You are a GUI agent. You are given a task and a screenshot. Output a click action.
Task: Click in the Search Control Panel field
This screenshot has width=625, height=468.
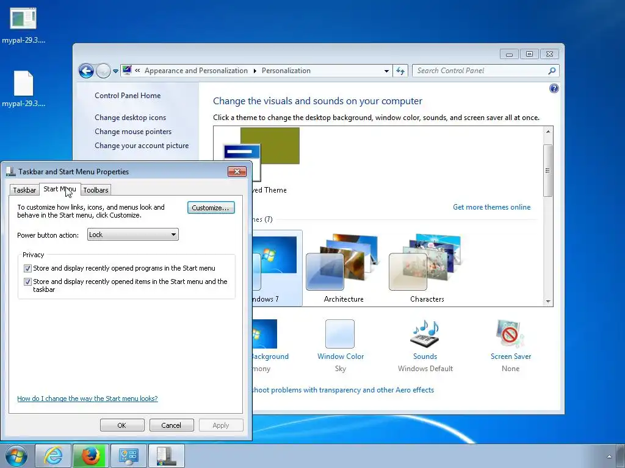coord(480,71)
